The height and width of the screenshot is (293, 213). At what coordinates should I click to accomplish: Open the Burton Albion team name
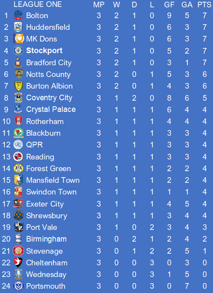[x=49, y=86]
